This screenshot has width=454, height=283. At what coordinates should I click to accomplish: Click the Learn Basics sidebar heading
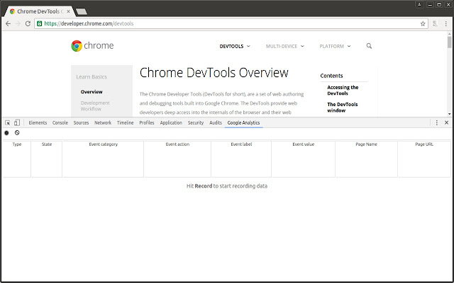pyautogui.click(x=92, y=77)
